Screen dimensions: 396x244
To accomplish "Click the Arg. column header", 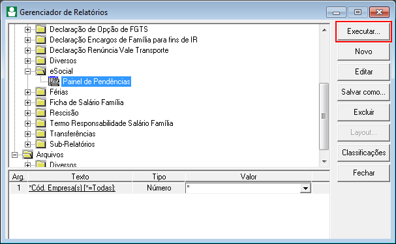I will tap(18, 177).
